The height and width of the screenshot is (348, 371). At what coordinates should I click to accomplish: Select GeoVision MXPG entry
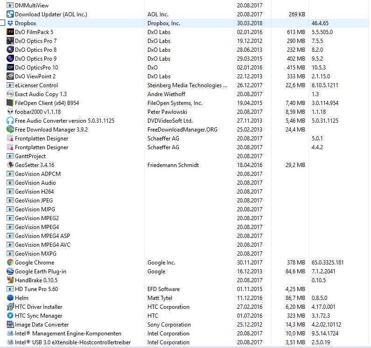point(36,254)
